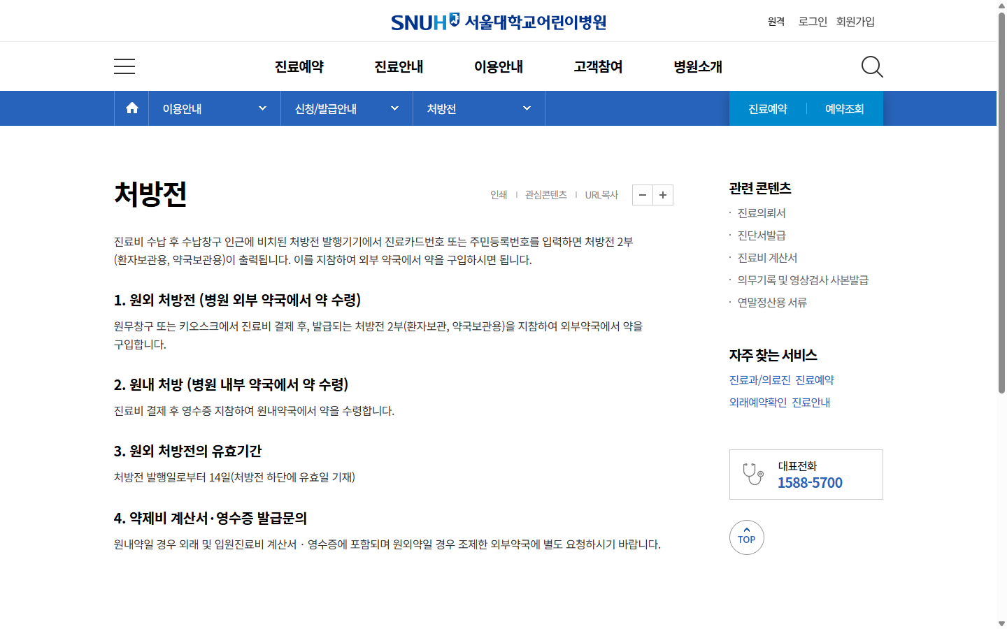This screenshot has height=629, width=1007.
Task: Click heading '4. 약제비 계산서·영수증 발급문의'
Action: click(x=210, y=519)
